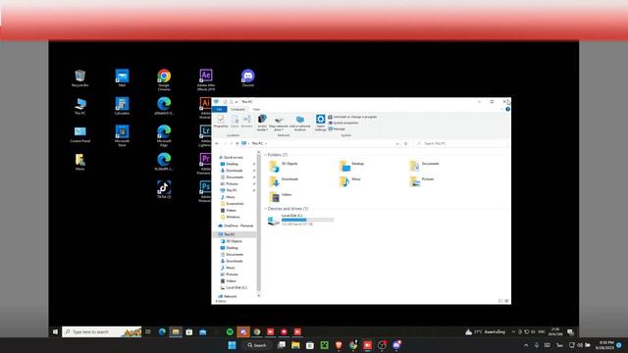Viewport: 628px width, 353px height.
Task: Switch to the Computer ribbon tab
Action: coord(237,109)
